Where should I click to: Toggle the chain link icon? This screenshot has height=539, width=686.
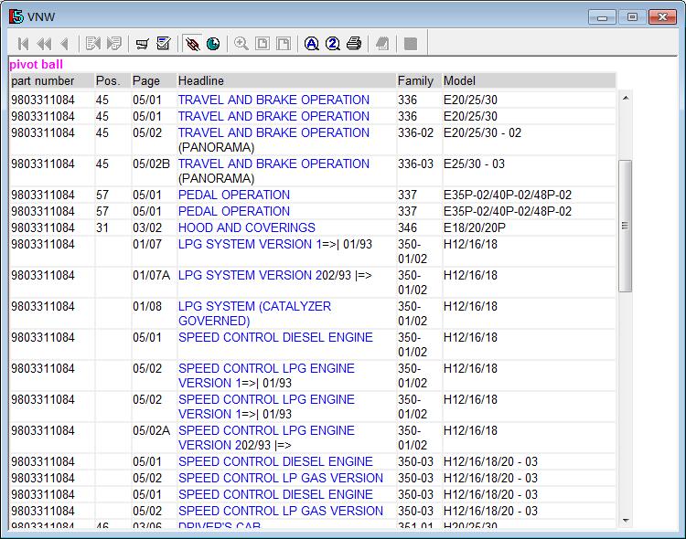tap(192, 44)
